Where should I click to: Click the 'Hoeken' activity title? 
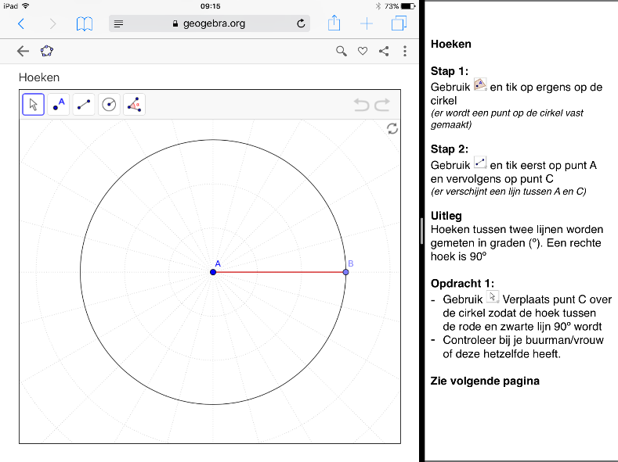click(39, 77)
